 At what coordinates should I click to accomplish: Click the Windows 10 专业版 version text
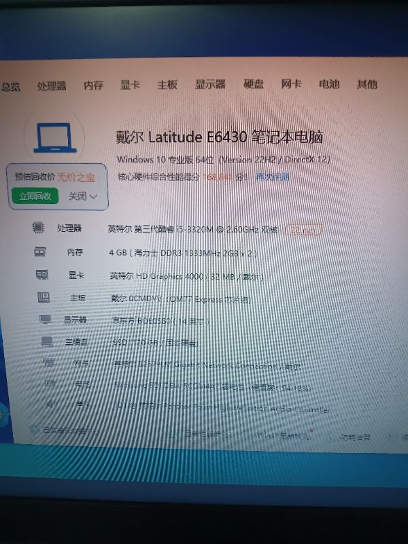click(x=224, y=160)
